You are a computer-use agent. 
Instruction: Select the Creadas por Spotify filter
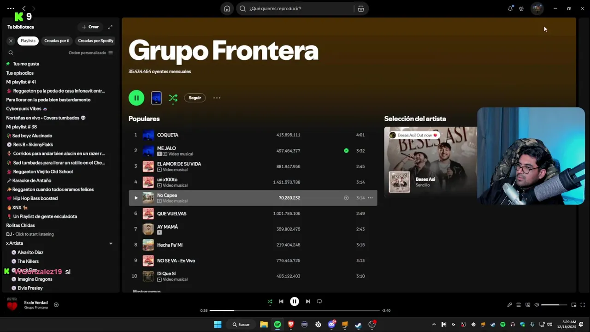pyautogui.click(x=95, y=41)
